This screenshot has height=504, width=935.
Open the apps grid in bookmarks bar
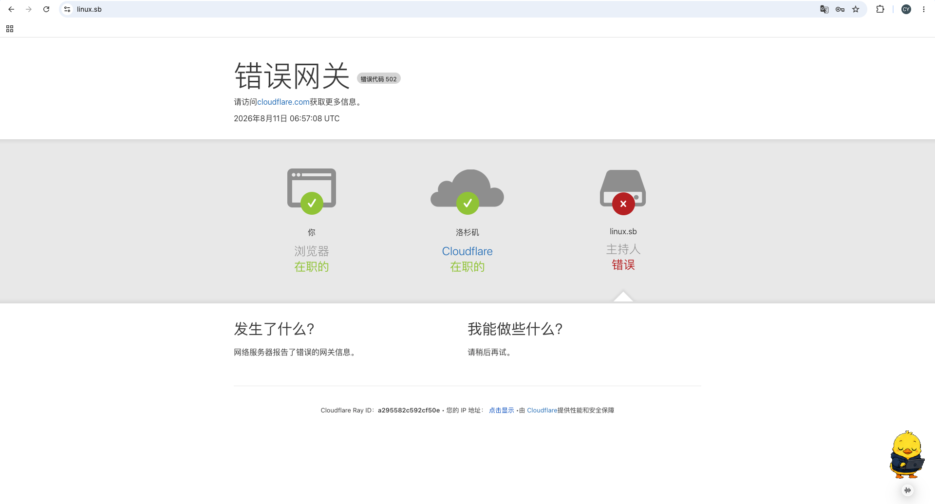10,29
